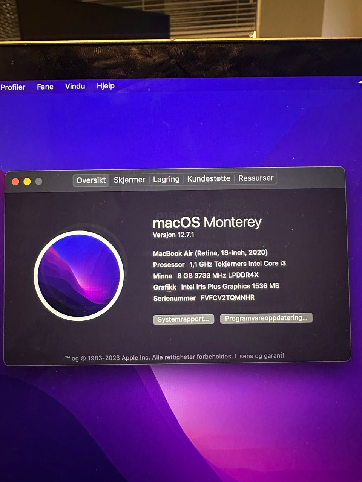The height and width of the screenshot is (482, 362).
Task: Open the Kundestøtte tab
Action: 209,178
